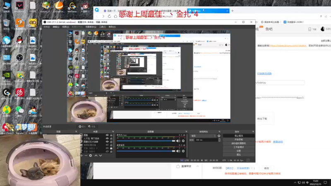The height and width of the screenshot is (186, 331).
Task: Open transition properties gear icon
Action: (219, 136)
